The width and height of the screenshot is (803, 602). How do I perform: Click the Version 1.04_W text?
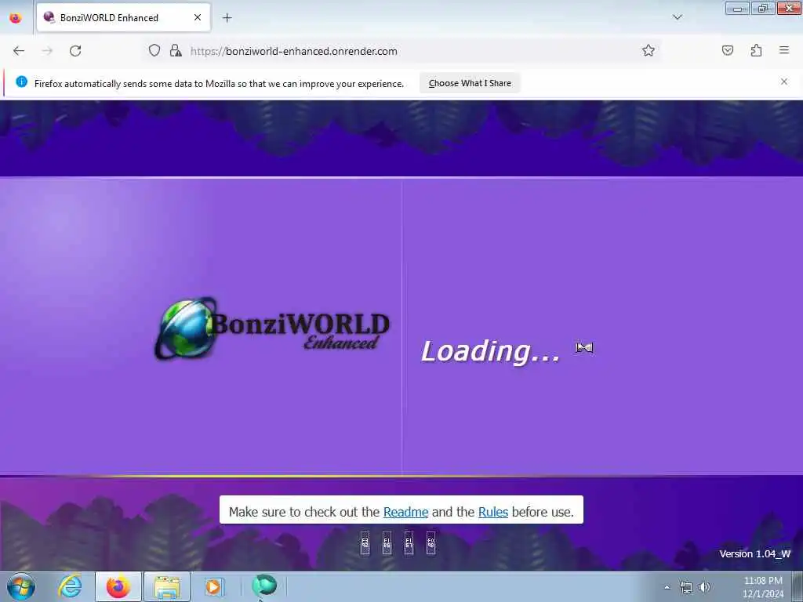tap(755, 554)
